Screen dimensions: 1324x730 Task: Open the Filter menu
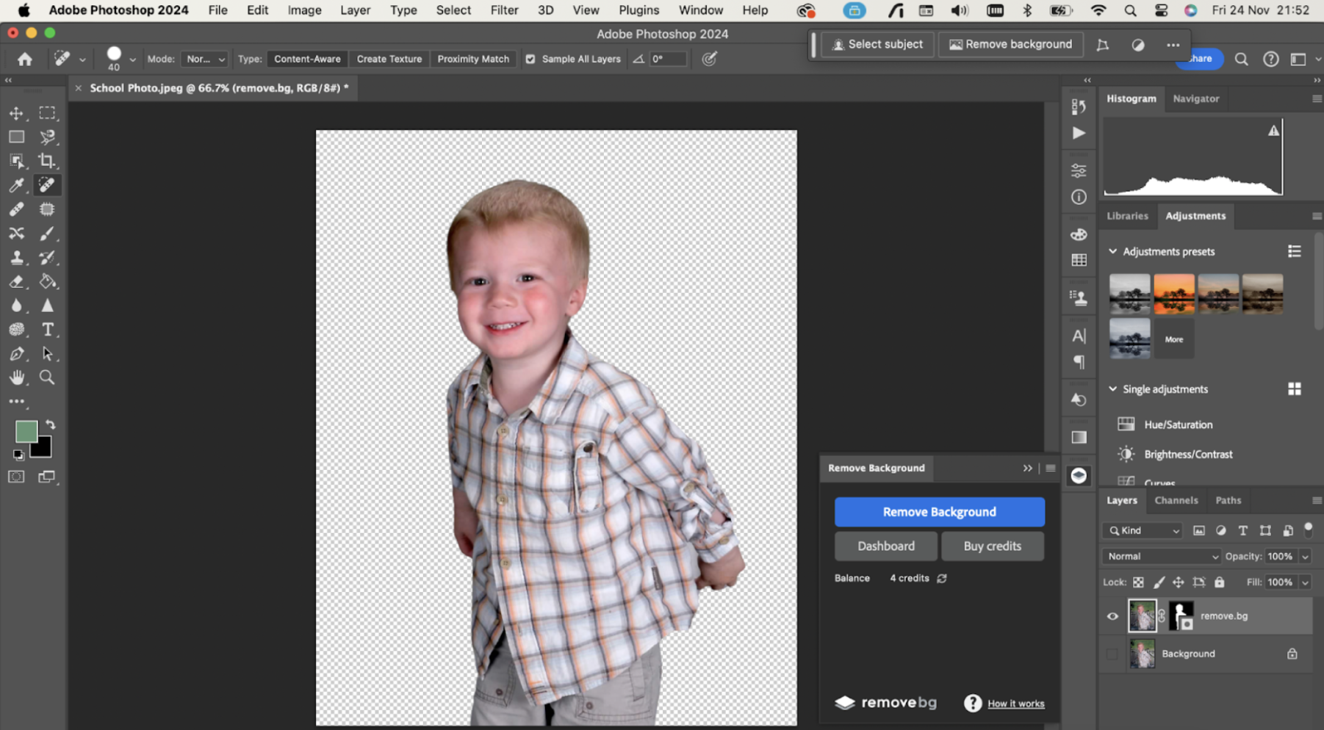tap(504, 10)
